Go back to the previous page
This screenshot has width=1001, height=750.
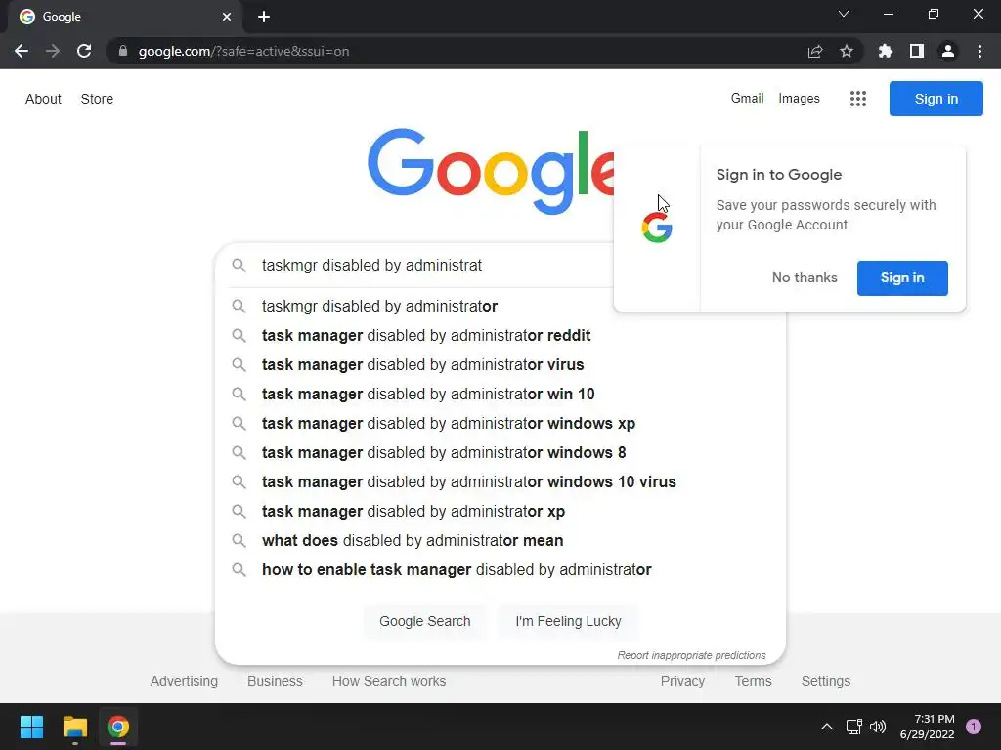[x=22, y=51]
